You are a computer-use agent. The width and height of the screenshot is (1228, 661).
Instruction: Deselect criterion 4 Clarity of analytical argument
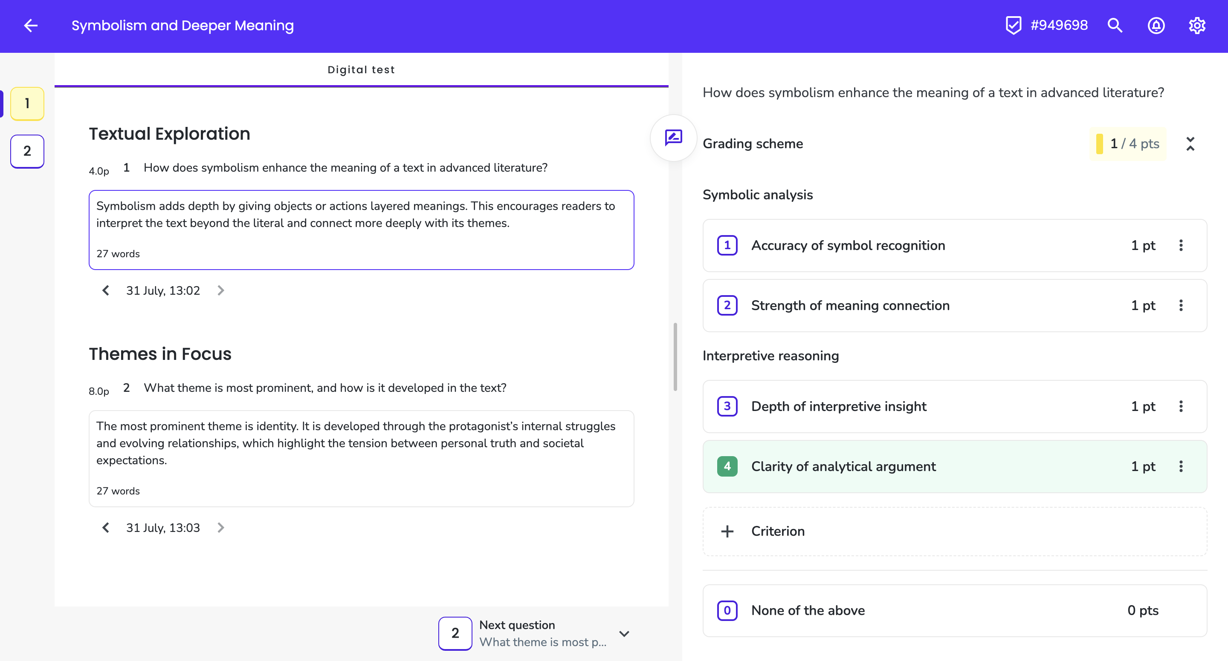click(x=727, y=467)
